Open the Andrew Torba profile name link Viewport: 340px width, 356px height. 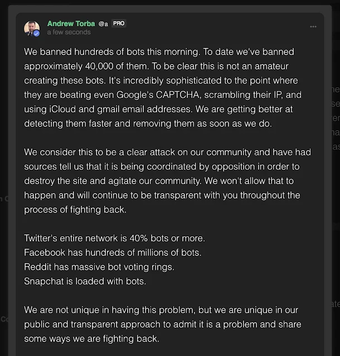pyautogui.click(x=71, y=23)
